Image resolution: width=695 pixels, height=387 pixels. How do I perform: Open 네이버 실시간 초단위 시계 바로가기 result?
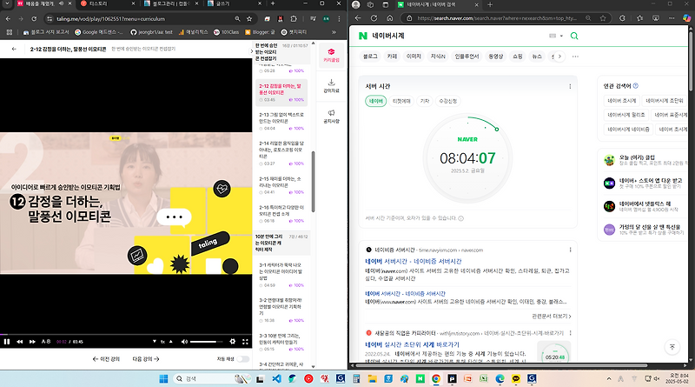[x=412, y=344]
